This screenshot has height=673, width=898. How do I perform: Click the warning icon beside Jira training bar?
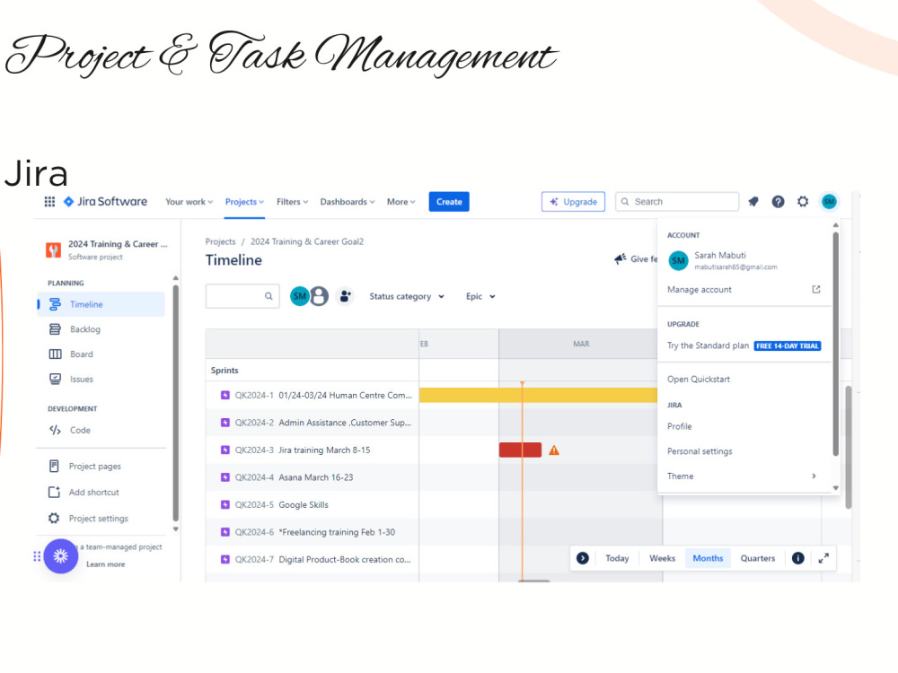pyautogui.click(x=554, y=450)
